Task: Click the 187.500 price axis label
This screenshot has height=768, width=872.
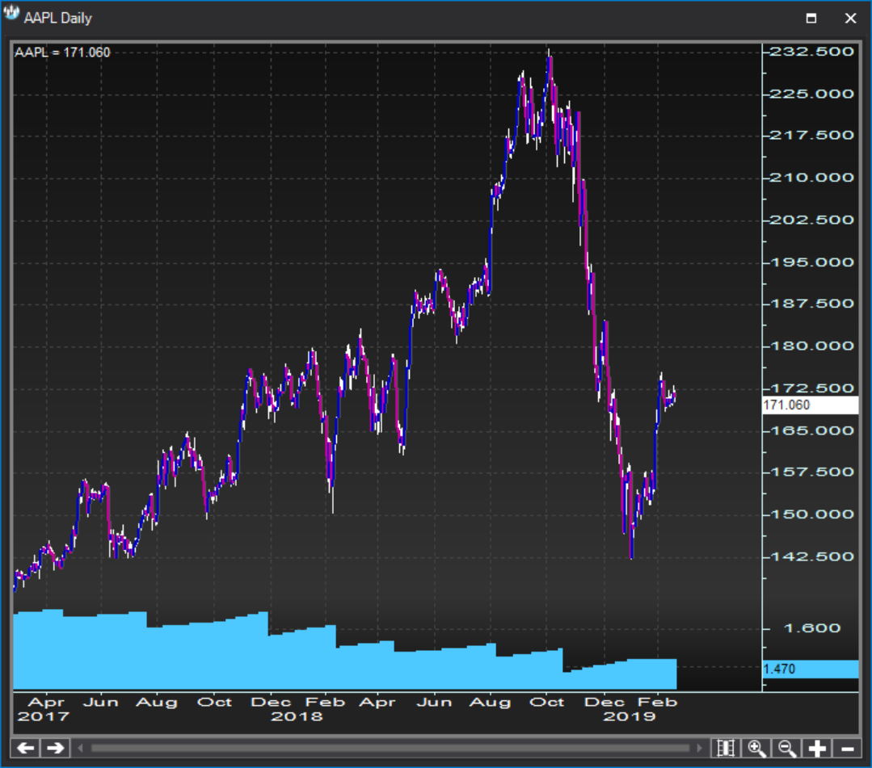Action: 811,304
